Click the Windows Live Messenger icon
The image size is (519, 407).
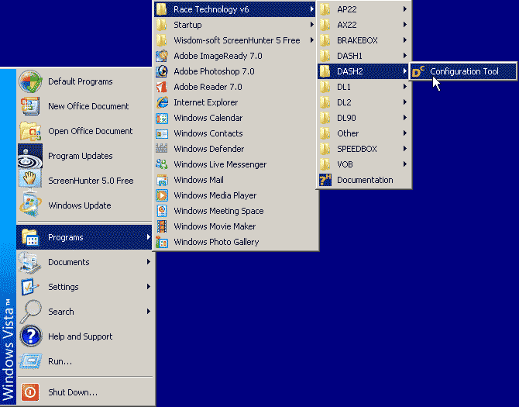tap(162, 164)
